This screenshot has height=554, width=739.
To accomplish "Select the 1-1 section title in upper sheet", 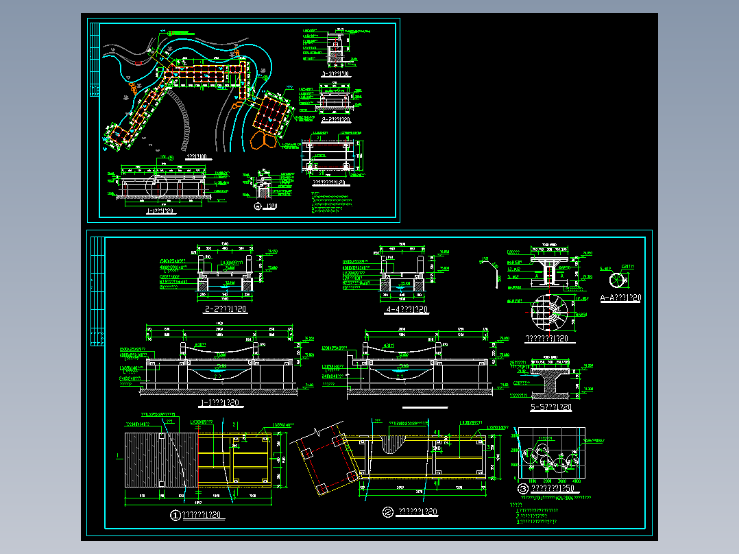I will click(x=161, y=211).
